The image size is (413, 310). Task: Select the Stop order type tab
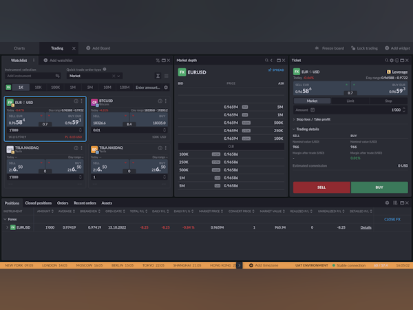coord(388,101)
